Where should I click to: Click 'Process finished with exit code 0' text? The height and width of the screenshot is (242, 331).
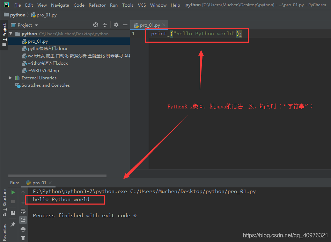pos(84,215)
